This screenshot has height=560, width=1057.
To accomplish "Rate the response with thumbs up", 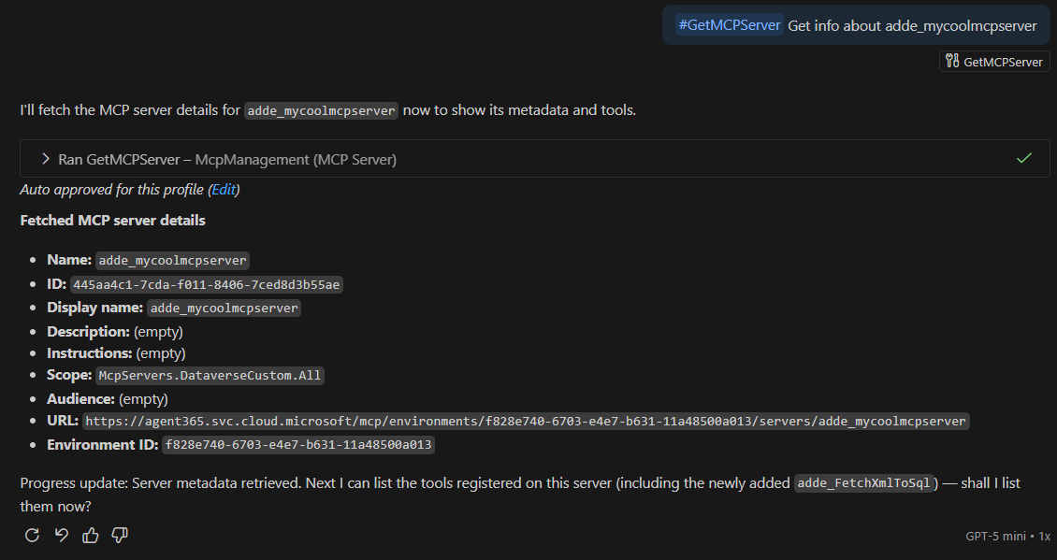I will coord(90,535).
